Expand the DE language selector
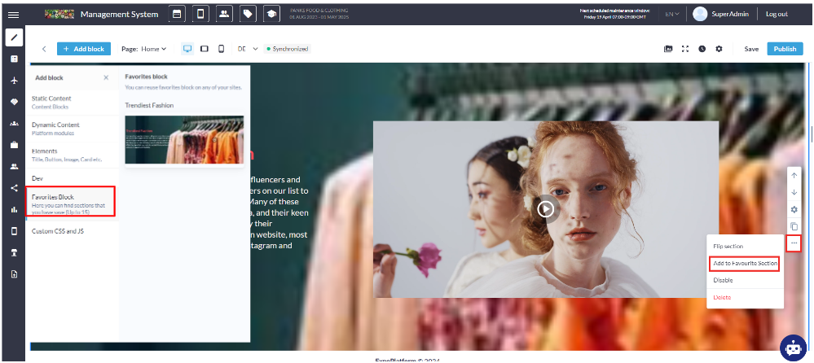This screenshot has height=363, width=814. coord(247,49)
